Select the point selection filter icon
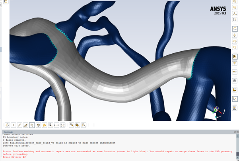 tap(13, 125)
